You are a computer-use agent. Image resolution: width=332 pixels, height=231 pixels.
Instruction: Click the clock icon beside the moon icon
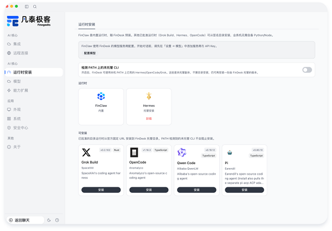click(57, 220)
